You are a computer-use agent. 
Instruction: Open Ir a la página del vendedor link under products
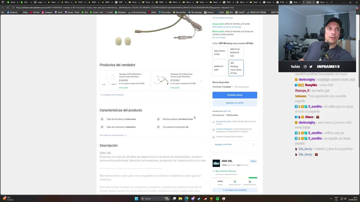click(x=112, y=95)
